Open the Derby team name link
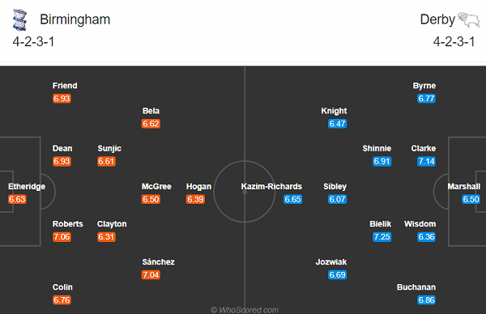 pyautogui.click(x=437, y=19)
